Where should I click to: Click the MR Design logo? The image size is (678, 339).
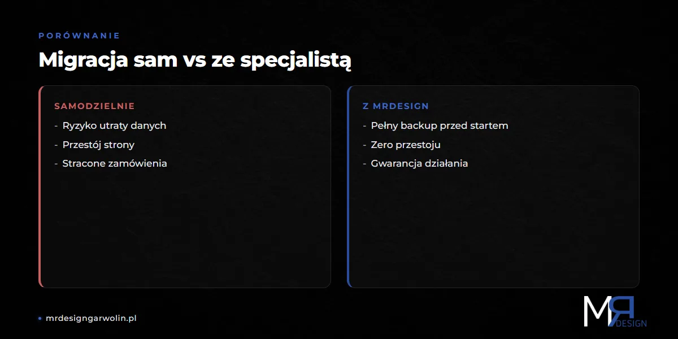[x=615, y=311]
